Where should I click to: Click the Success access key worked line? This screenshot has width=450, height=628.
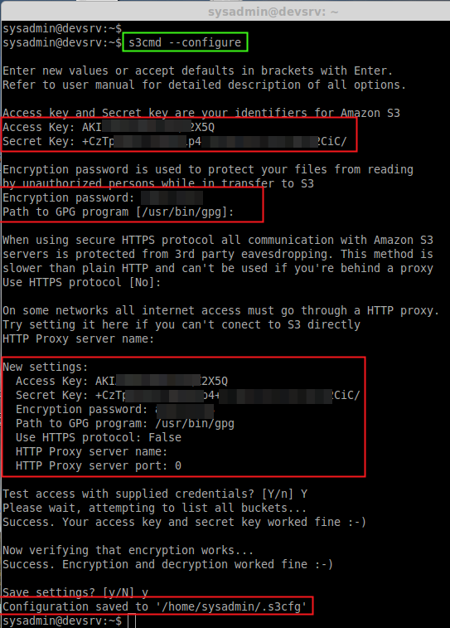[185, 523]
